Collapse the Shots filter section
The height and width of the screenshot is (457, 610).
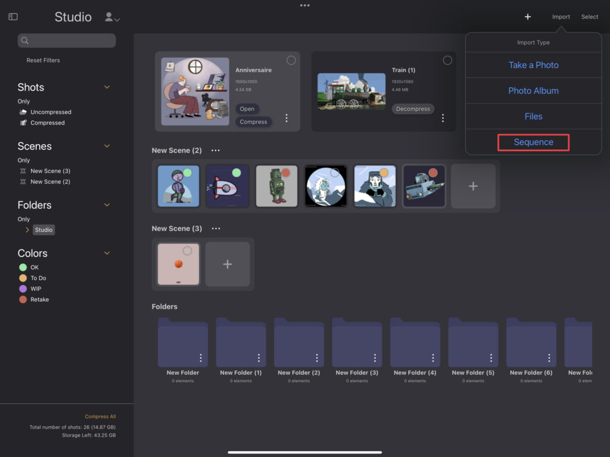click(107, 87)
